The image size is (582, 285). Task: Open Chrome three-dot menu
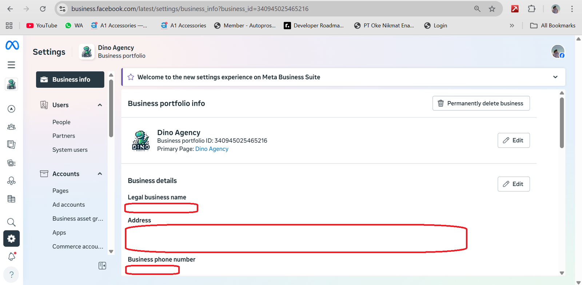point(572,9)
